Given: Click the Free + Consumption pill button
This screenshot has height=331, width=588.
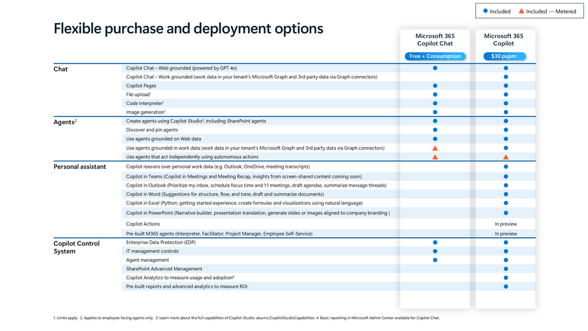Looking at the screenshot, I should tap(435, 57).
